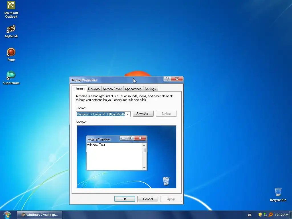Confirm with the OK button
The image size is (292, 219).
(125, 199)
